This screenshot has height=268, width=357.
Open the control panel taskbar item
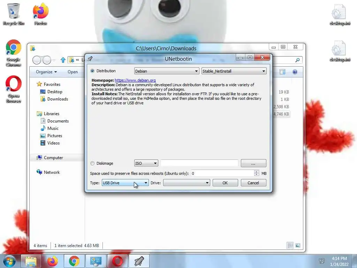click(96, 261)
